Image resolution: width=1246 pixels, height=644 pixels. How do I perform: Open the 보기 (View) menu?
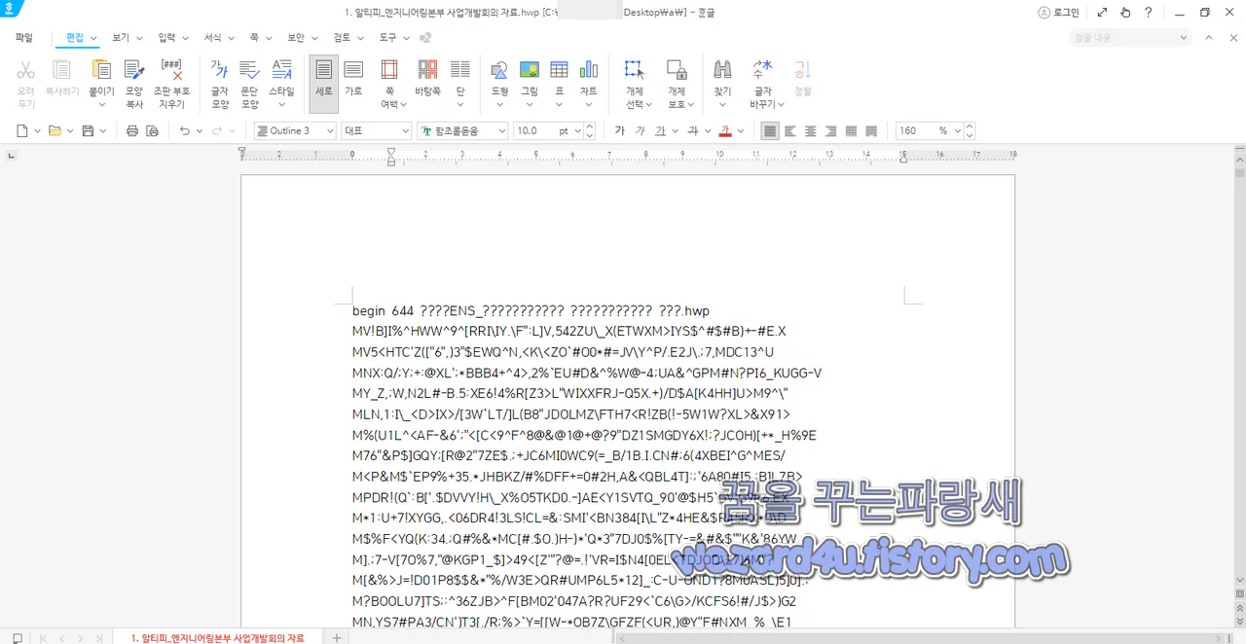pyautogui.click(x=121, y=37)
